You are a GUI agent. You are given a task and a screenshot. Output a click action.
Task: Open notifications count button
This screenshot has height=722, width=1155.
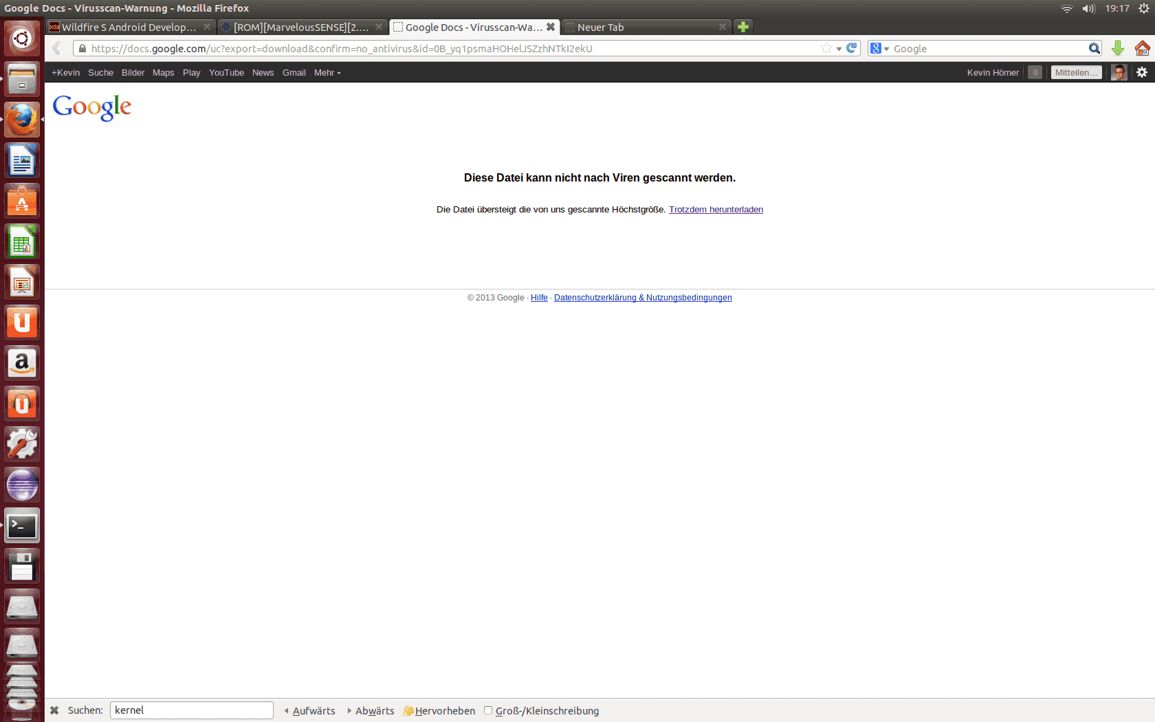pyautogui.click(x=1035, y=72)
